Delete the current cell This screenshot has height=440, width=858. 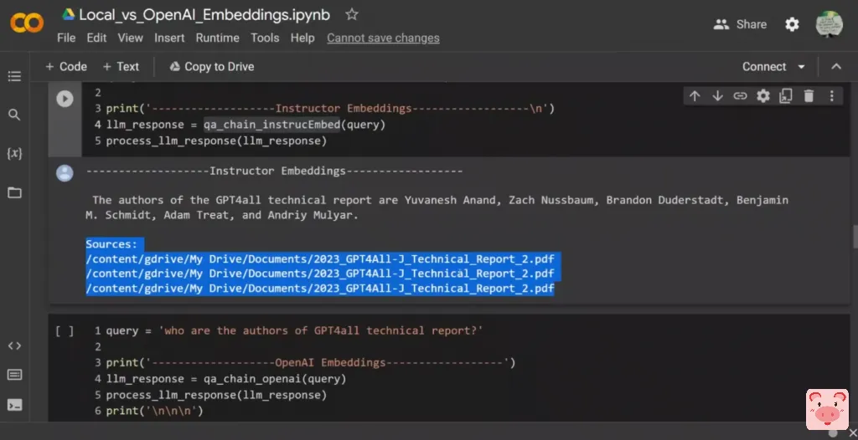pos(809,96)
